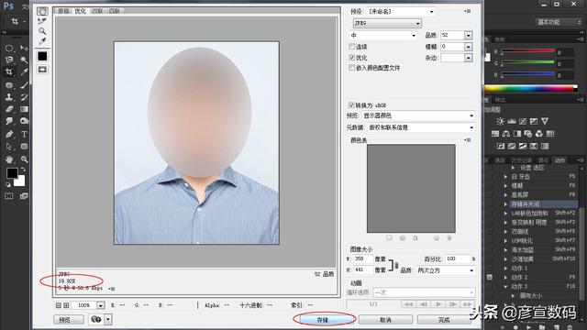Open the 两次立方 resample quality dropdown
587x330 pixels.
pos(446,270)
